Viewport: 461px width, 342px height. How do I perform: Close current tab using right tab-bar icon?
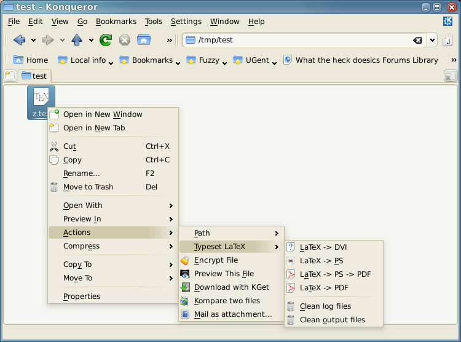450,76
